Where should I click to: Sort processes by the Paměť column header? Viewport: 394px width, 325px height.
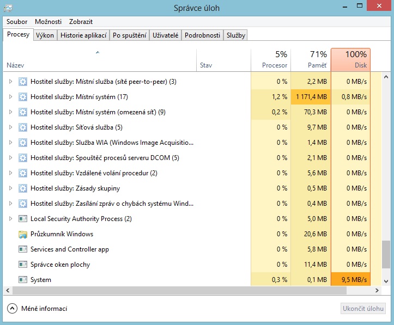pos(311,60)
